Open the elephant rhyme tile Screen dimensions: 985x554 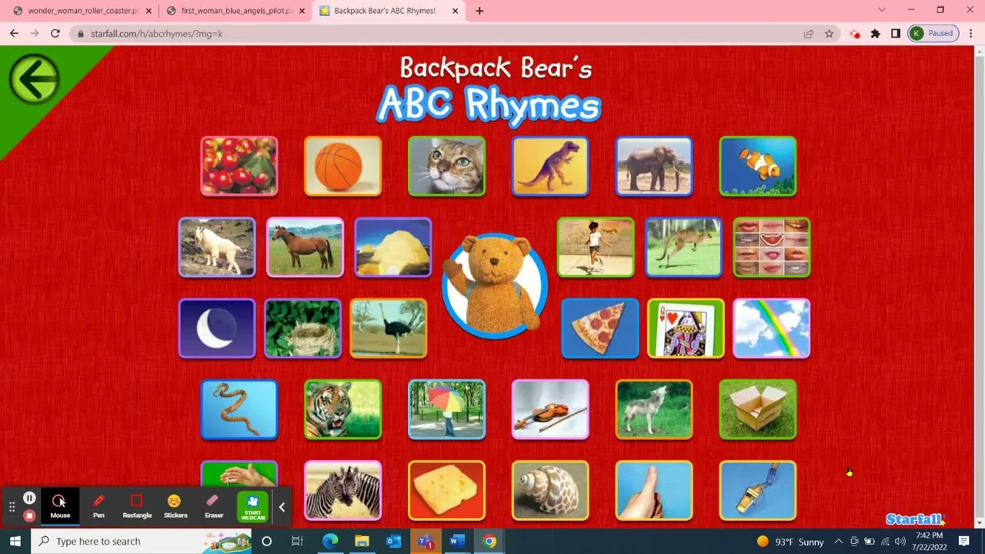pyautogui.click(x=654, y=166)
